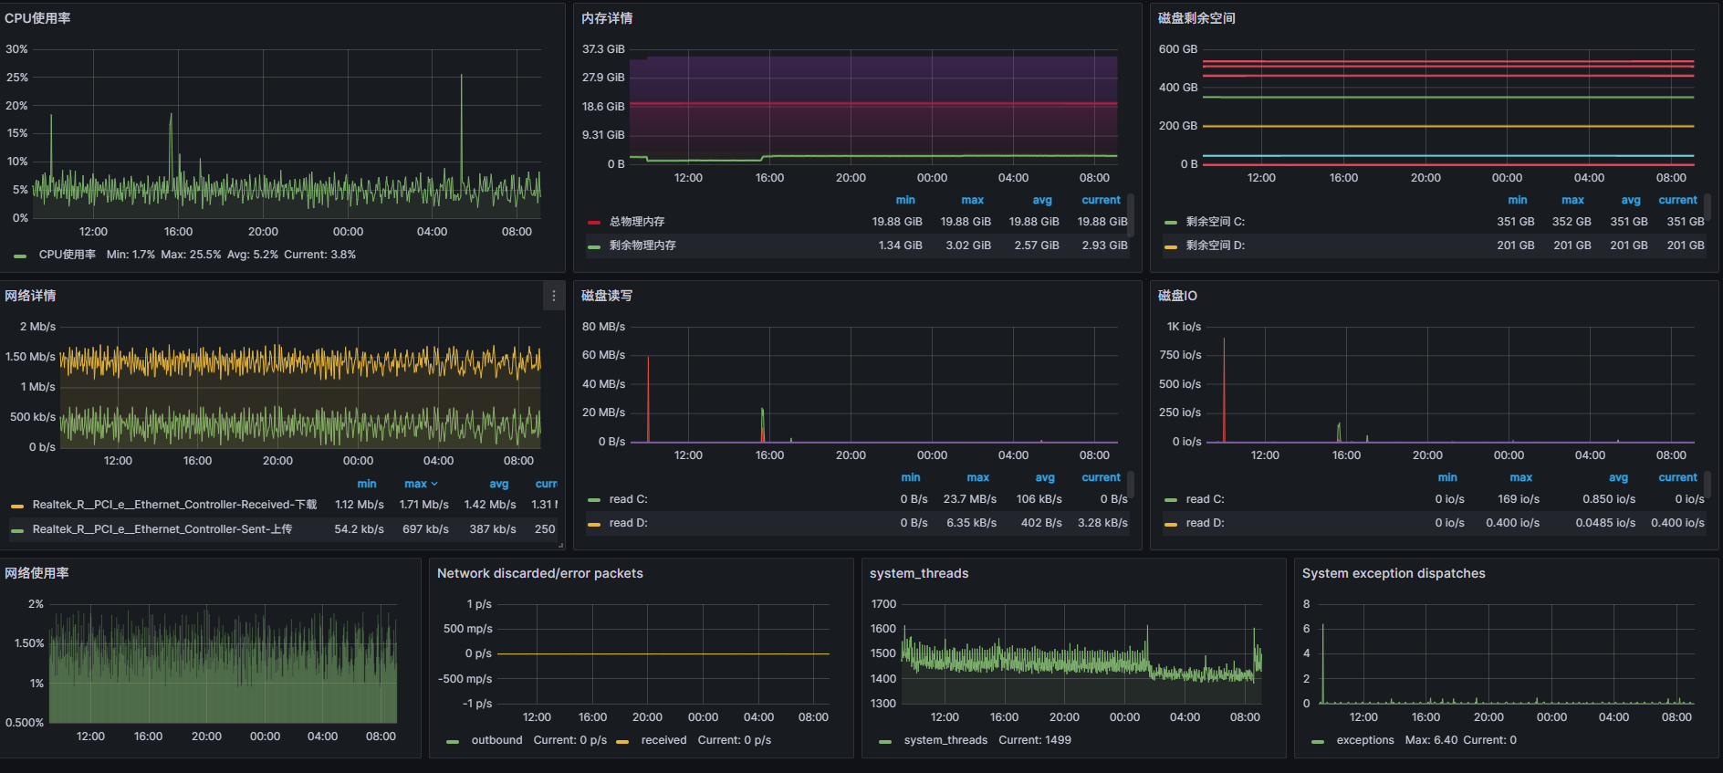Screen dimensions: 1723x773
Task: Open the CPU使用率 panel title menu
Action: [37, 18]
